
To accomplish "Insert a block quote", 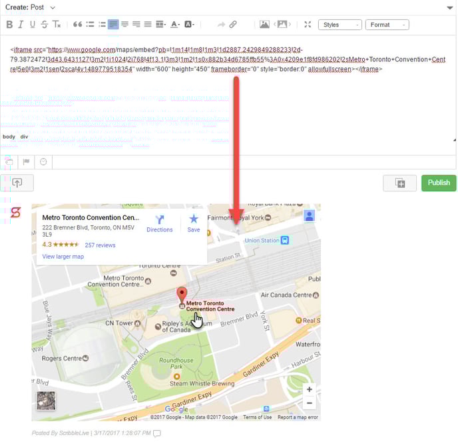I will pos(77,24).
